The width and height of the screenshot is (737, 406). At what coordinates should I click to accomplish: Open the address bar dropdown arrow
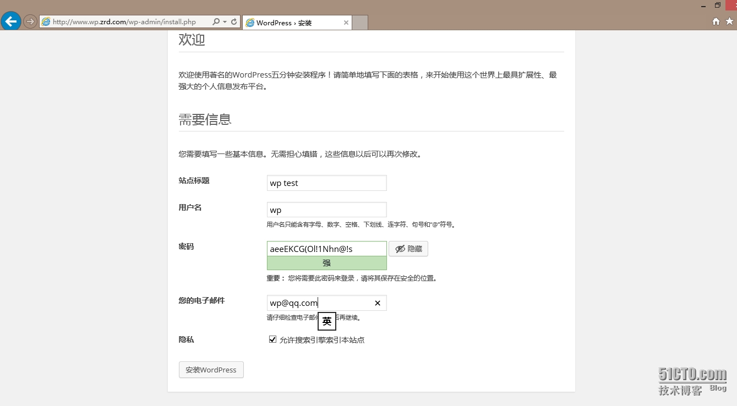coord(225,22)
